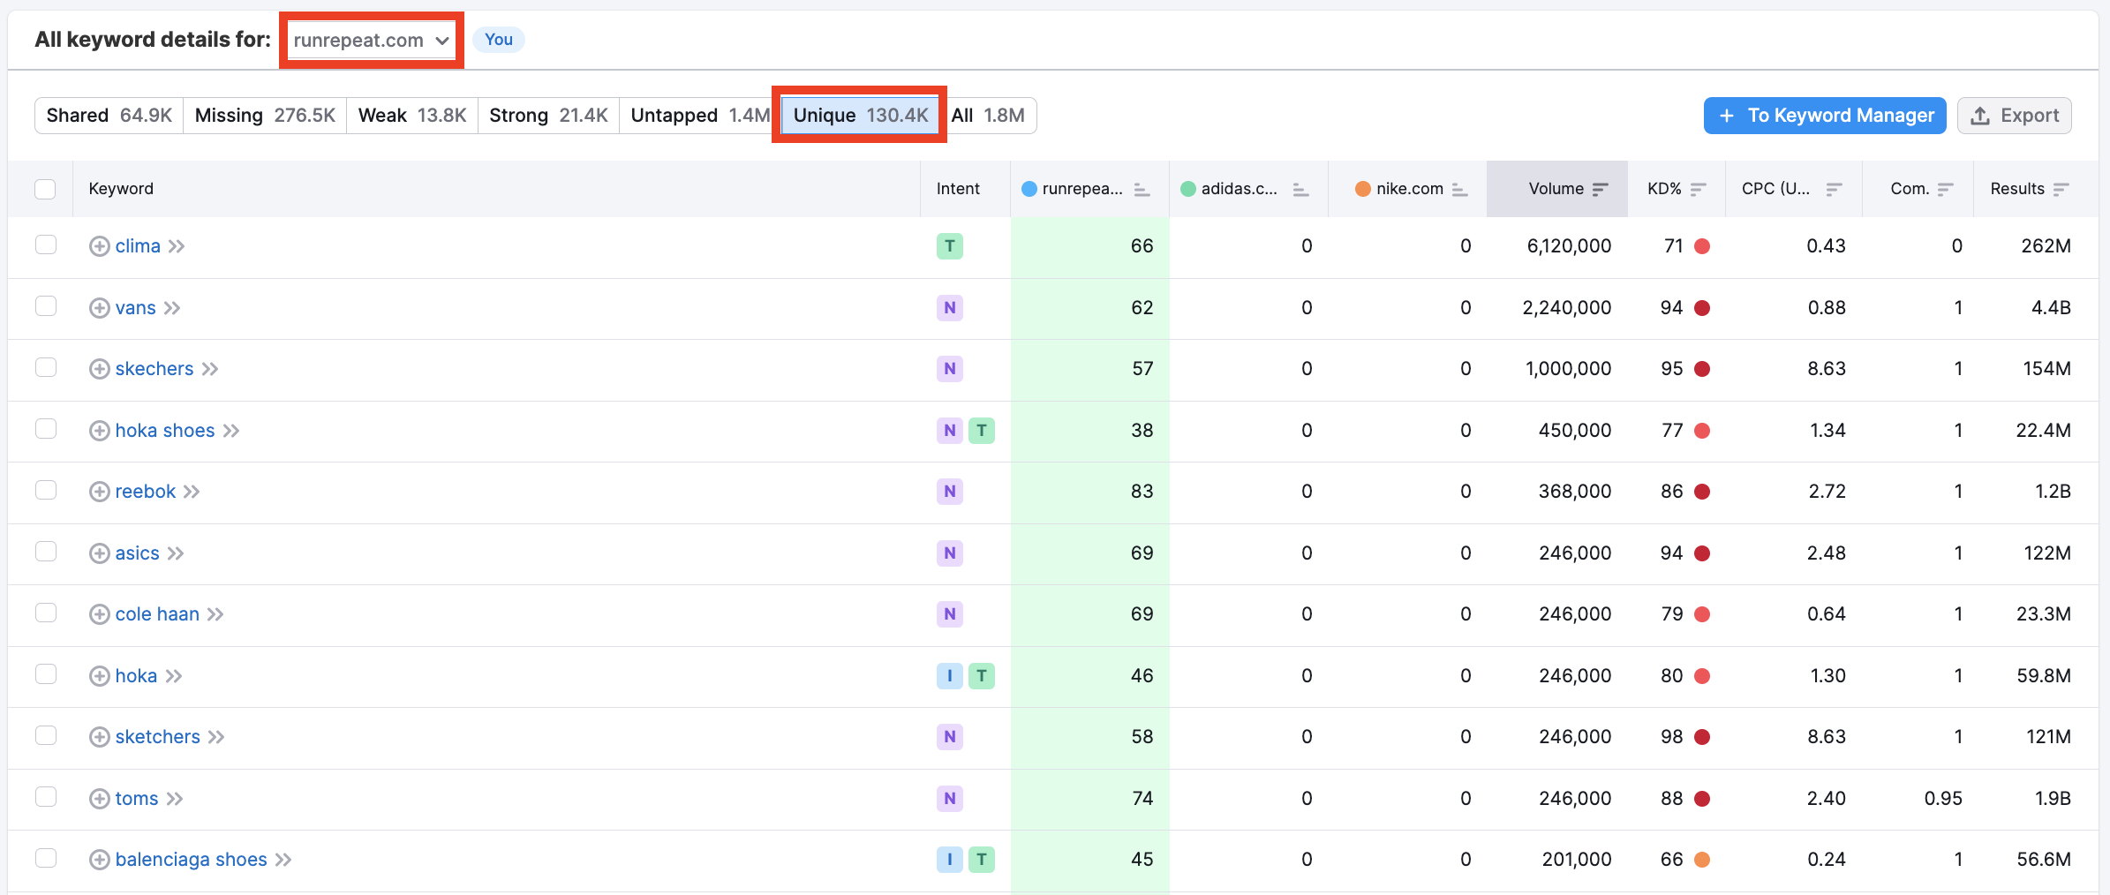Expand the balenciaga shoes keyword details
Viewport: 2110px width, 895px height.
point(99,859)
